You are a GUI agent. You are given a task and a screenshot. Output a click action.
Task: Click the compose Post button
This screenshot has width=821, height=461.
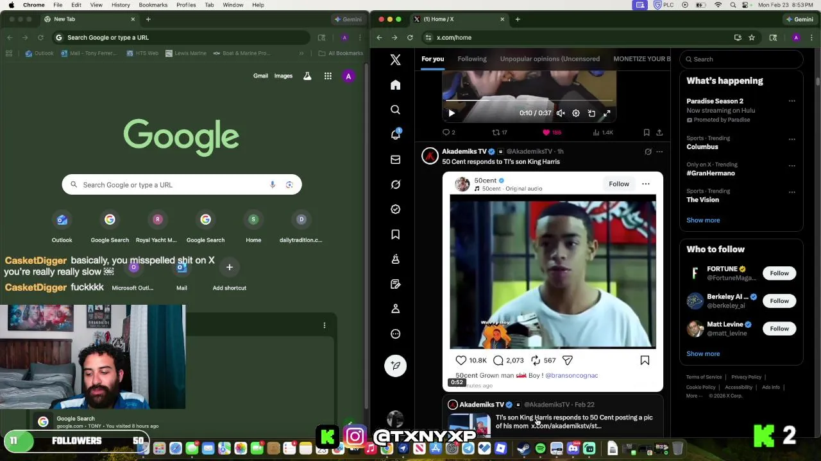coord(395,365)
